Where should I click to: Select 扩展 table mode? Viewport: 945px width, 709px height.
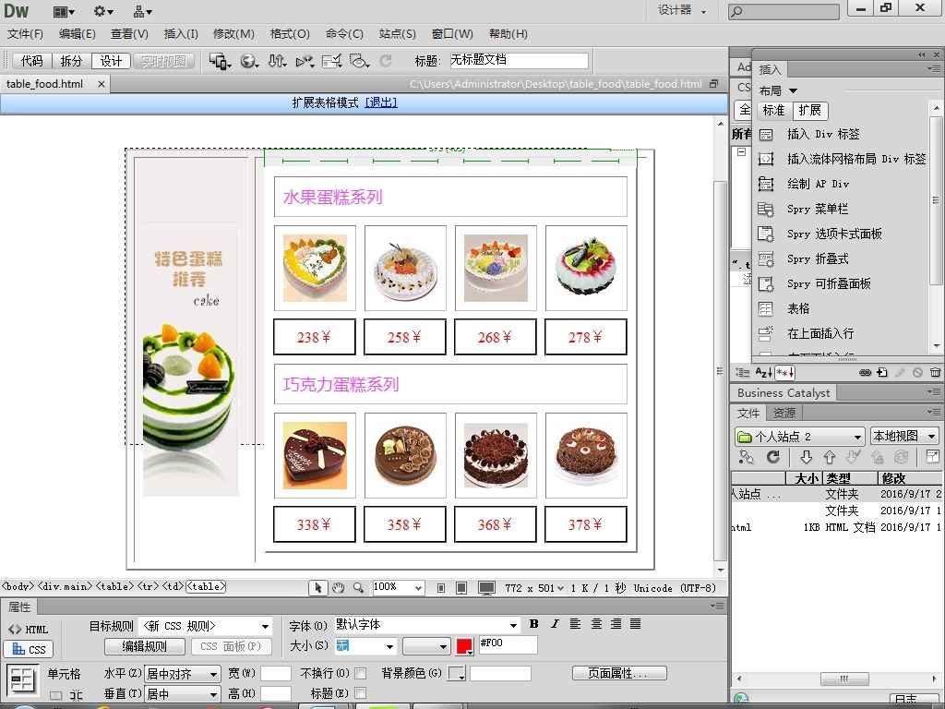(x=810, y=111)
